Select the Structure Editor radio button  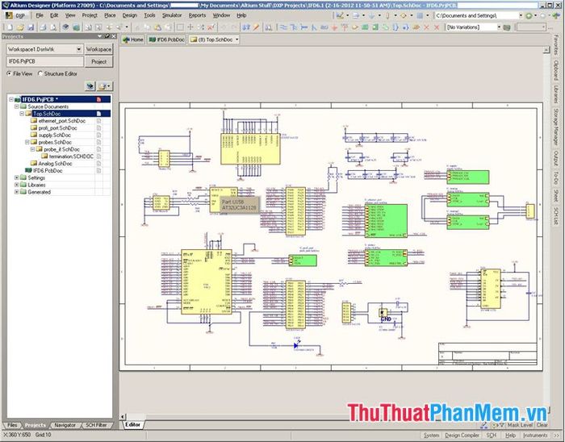click(x=40, y=73)
